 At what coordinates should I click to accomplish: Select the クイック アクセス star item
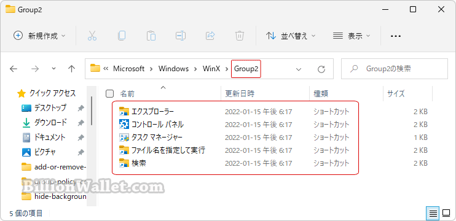pyautogui.click(x=47, y=93)
